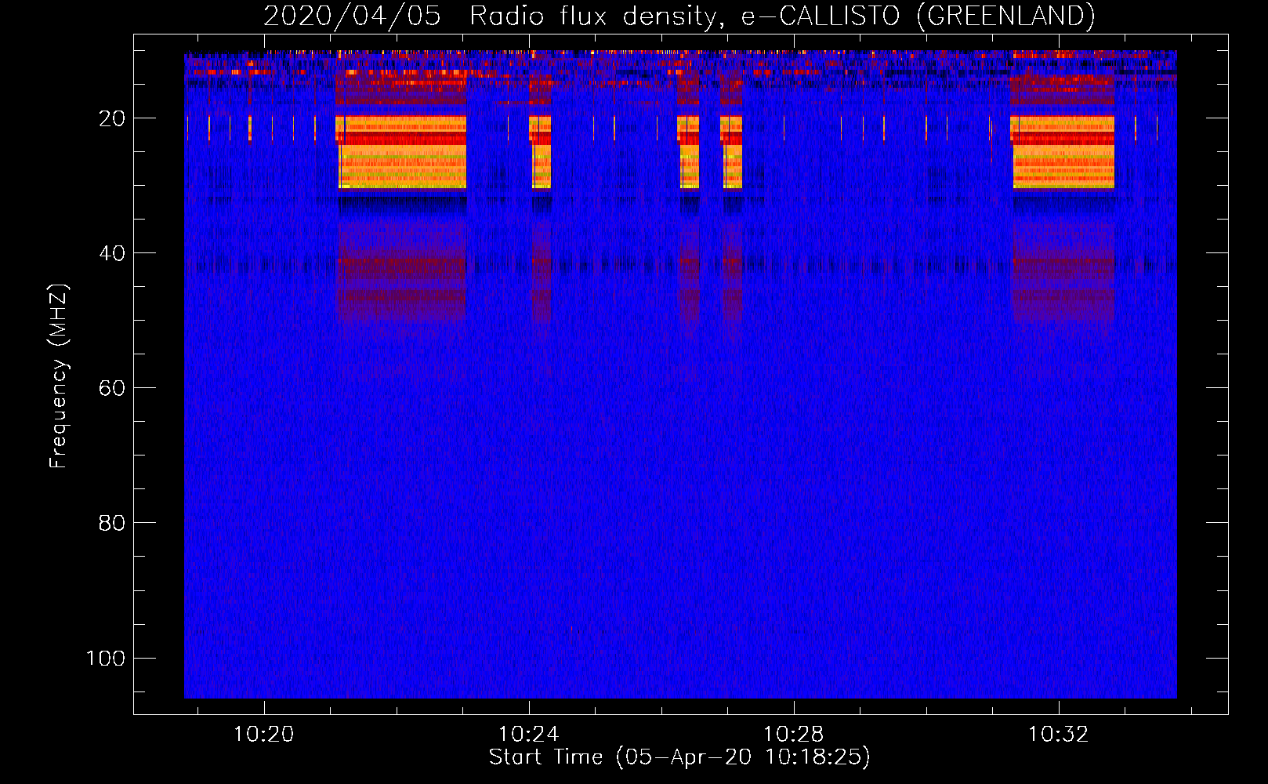Click the '20' frequency axis label
The height and width of the screenshot is (784, 1268).
coord(113,118)
